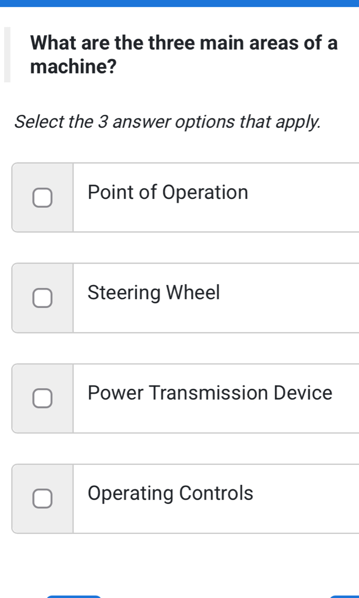
Task: Select the Operating Controls answer card
Action: (x=196, y=498)
